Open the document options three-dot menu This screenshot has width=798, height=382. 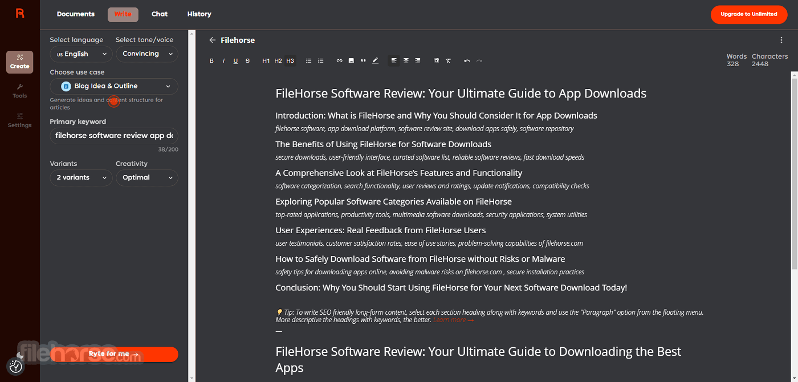[x=781, y=40]
